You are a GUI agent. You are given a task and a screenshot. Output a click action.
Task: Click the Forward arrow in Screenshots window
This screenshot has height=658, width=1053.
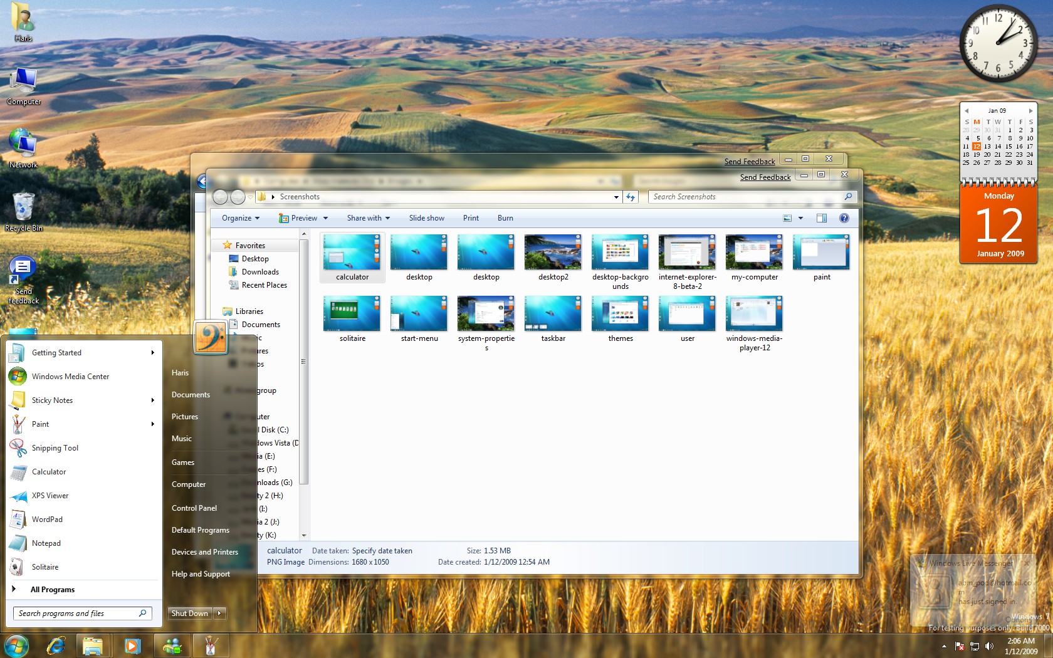[238, 197]
